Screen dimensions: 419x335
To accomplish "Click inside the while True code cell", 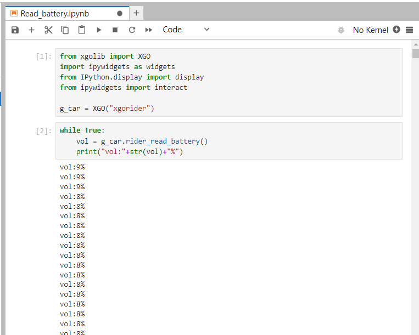I will tap(229, 141).
